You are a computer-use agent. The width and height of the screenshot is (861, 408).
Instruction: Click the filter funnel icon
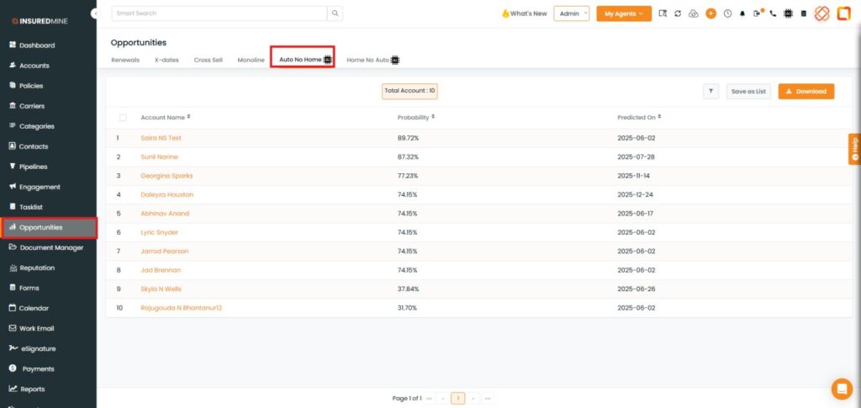(710, 91)
